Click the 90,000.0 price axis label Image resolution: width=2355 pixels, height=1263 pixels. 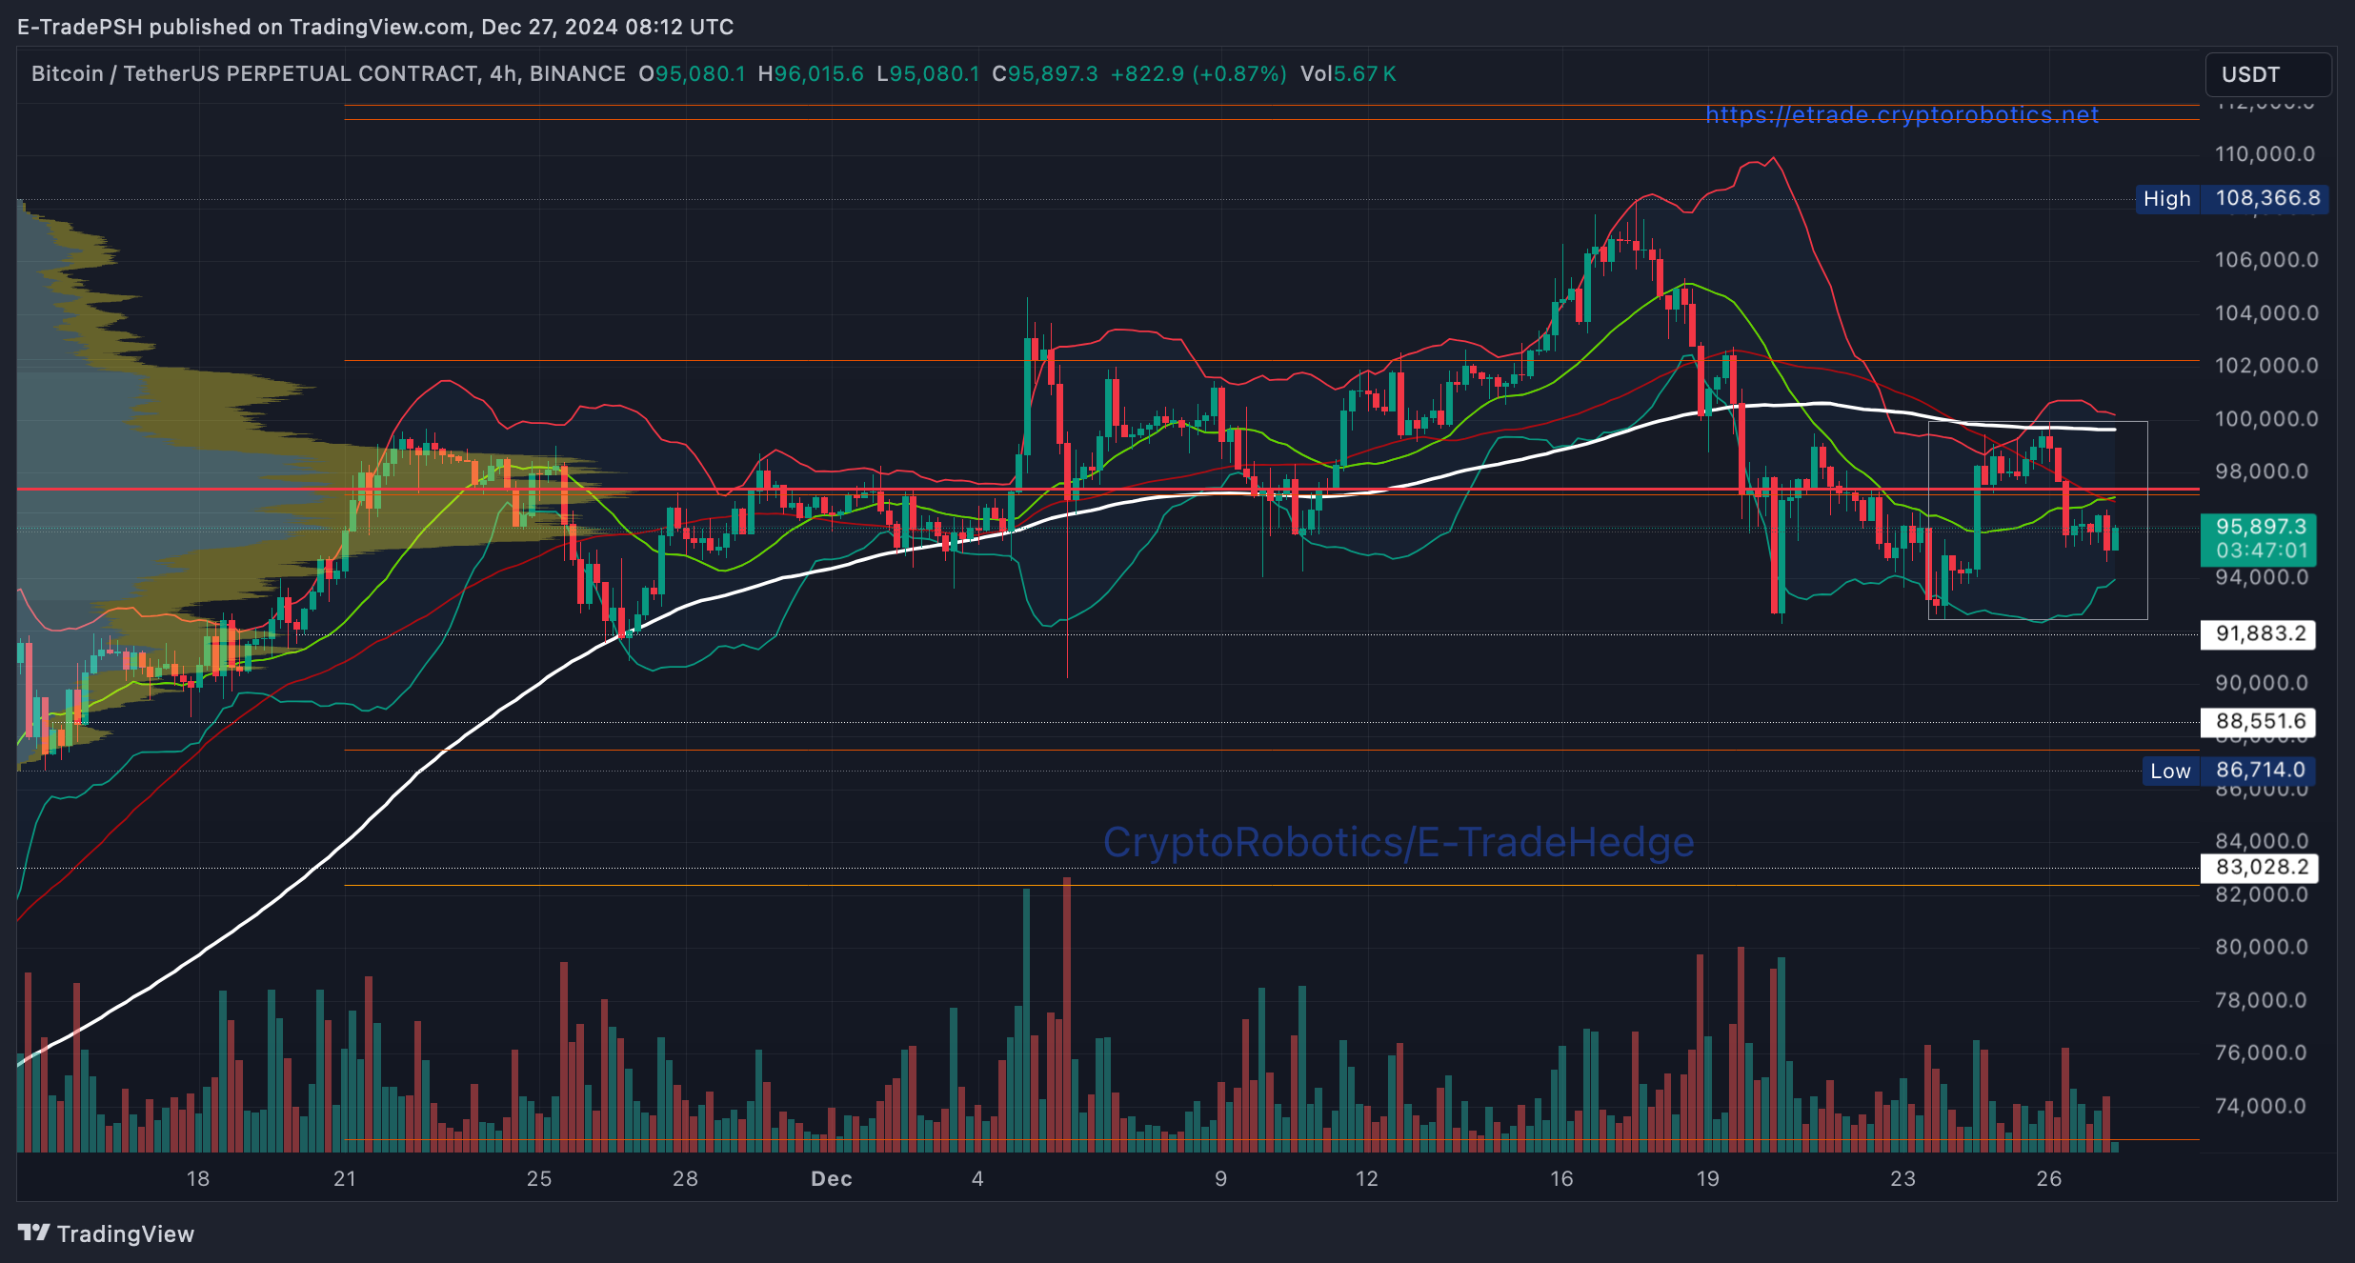coord(2262,683)
